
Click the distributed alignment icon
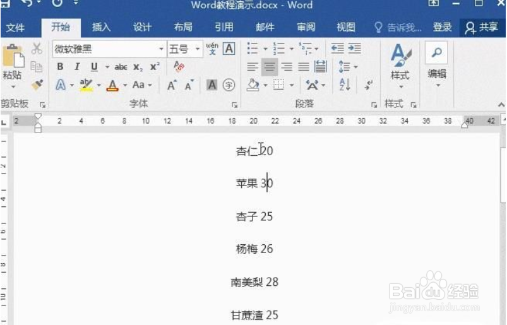tap(321, 66)
